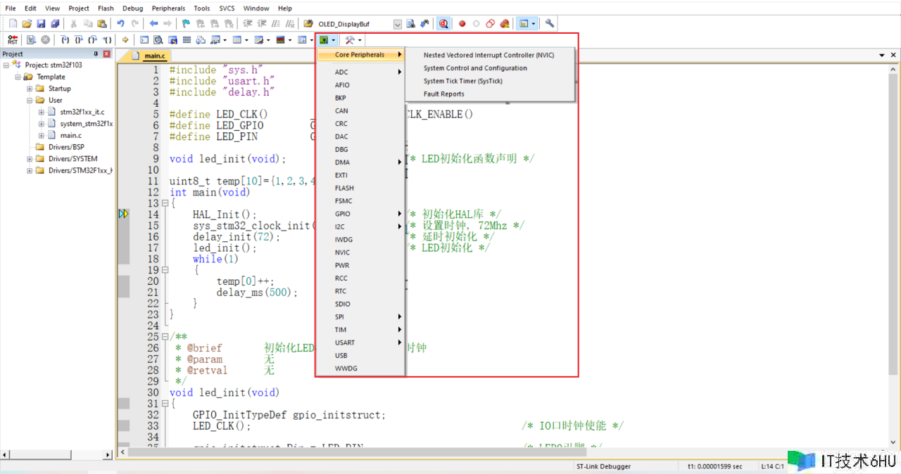Viewport: 901px width, 474px height.
Task: Click the Undo arrow icon
Action: click(x=120, y=24)
